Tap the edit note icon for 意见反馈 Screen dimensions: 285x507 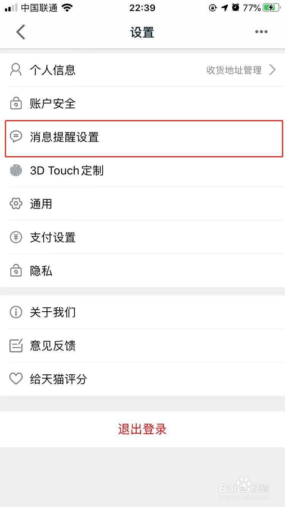coord(16,346)
